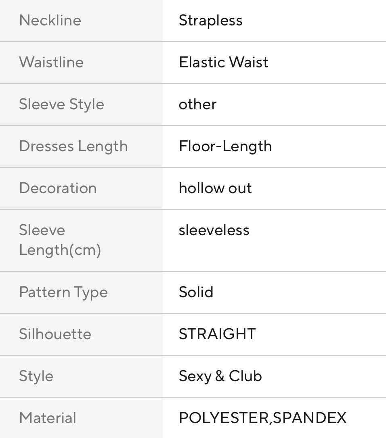Click the Neckline attribute label
Screen dimensions: 386x438
click(50, 20)
